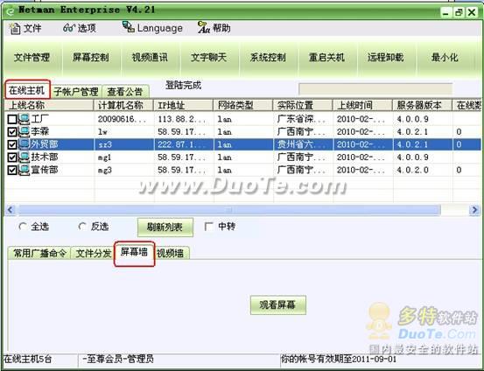Image resolution: width=484 pixels, height=371 pixels.
Task: Click the 文件管理 toolbar button
Action: pyautogui.click(x=32, y=58)
